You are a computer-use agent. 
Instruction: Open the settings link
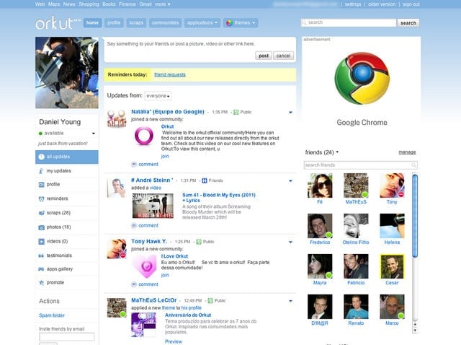(353, 4)
